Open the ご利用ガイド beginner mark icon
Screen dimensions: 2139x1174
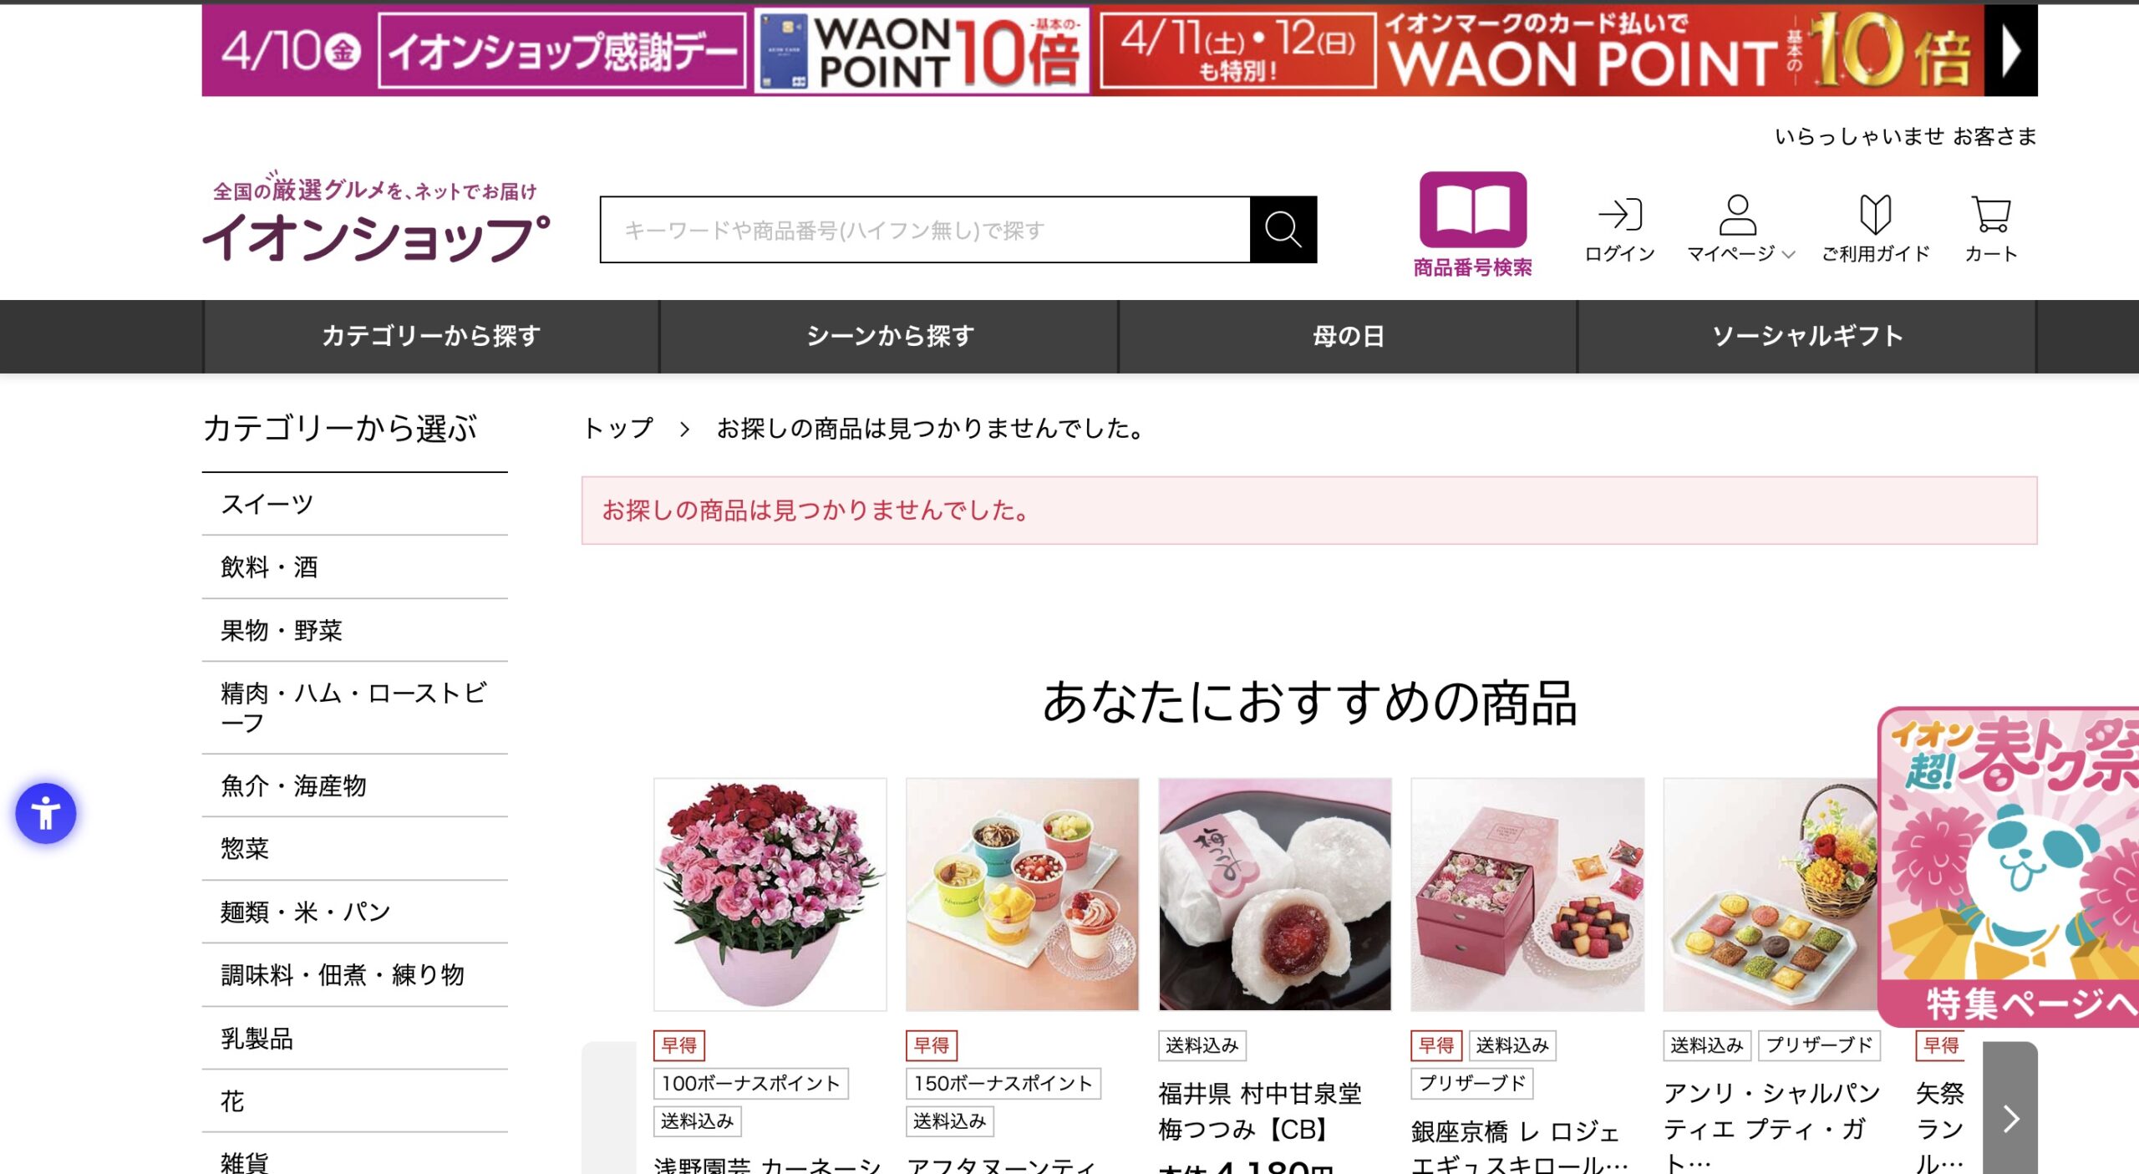[x=1875, y=215]
